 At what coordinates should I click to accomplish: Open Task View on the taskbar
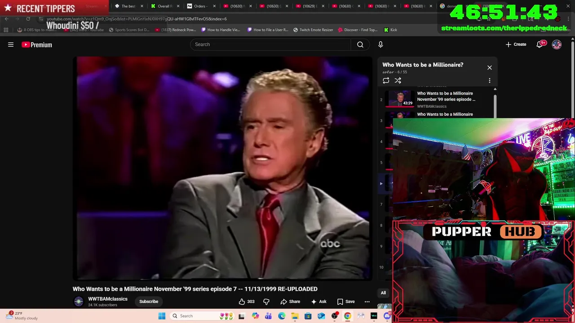coord(241,316)
